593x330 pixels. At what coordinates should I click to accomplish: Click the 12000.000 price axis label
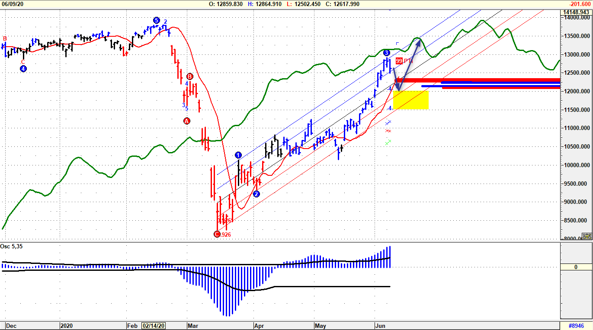point(577,92)
